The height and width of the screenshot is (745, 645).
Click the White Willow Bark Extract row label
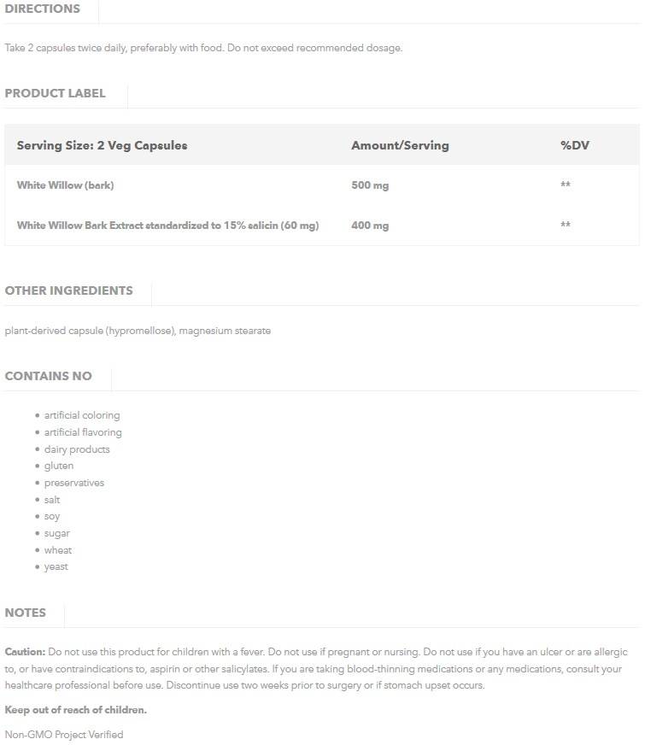pyautogui.click(x=167, y=226)
